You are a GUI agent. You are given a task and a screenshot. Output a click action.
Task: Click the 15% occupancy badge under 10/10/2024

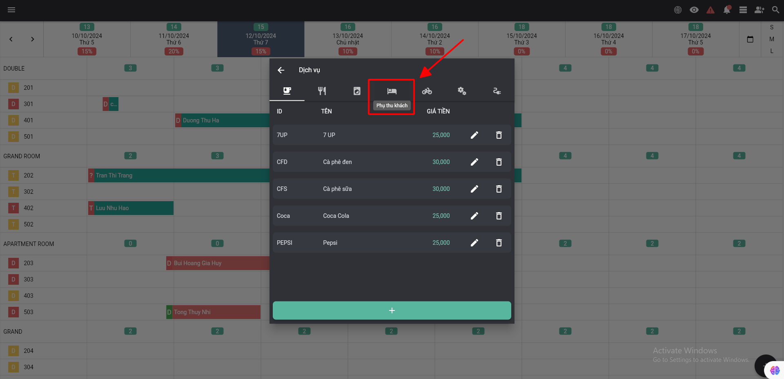(87, 51)
